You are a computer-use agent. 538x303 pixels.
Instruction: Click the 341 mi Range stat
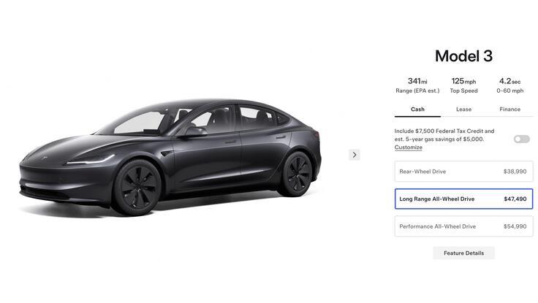(417, 85)
